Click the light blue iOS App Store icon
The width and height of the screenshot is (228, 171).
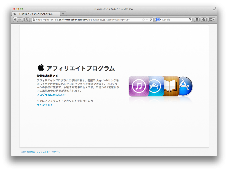(x=156, y=86)
